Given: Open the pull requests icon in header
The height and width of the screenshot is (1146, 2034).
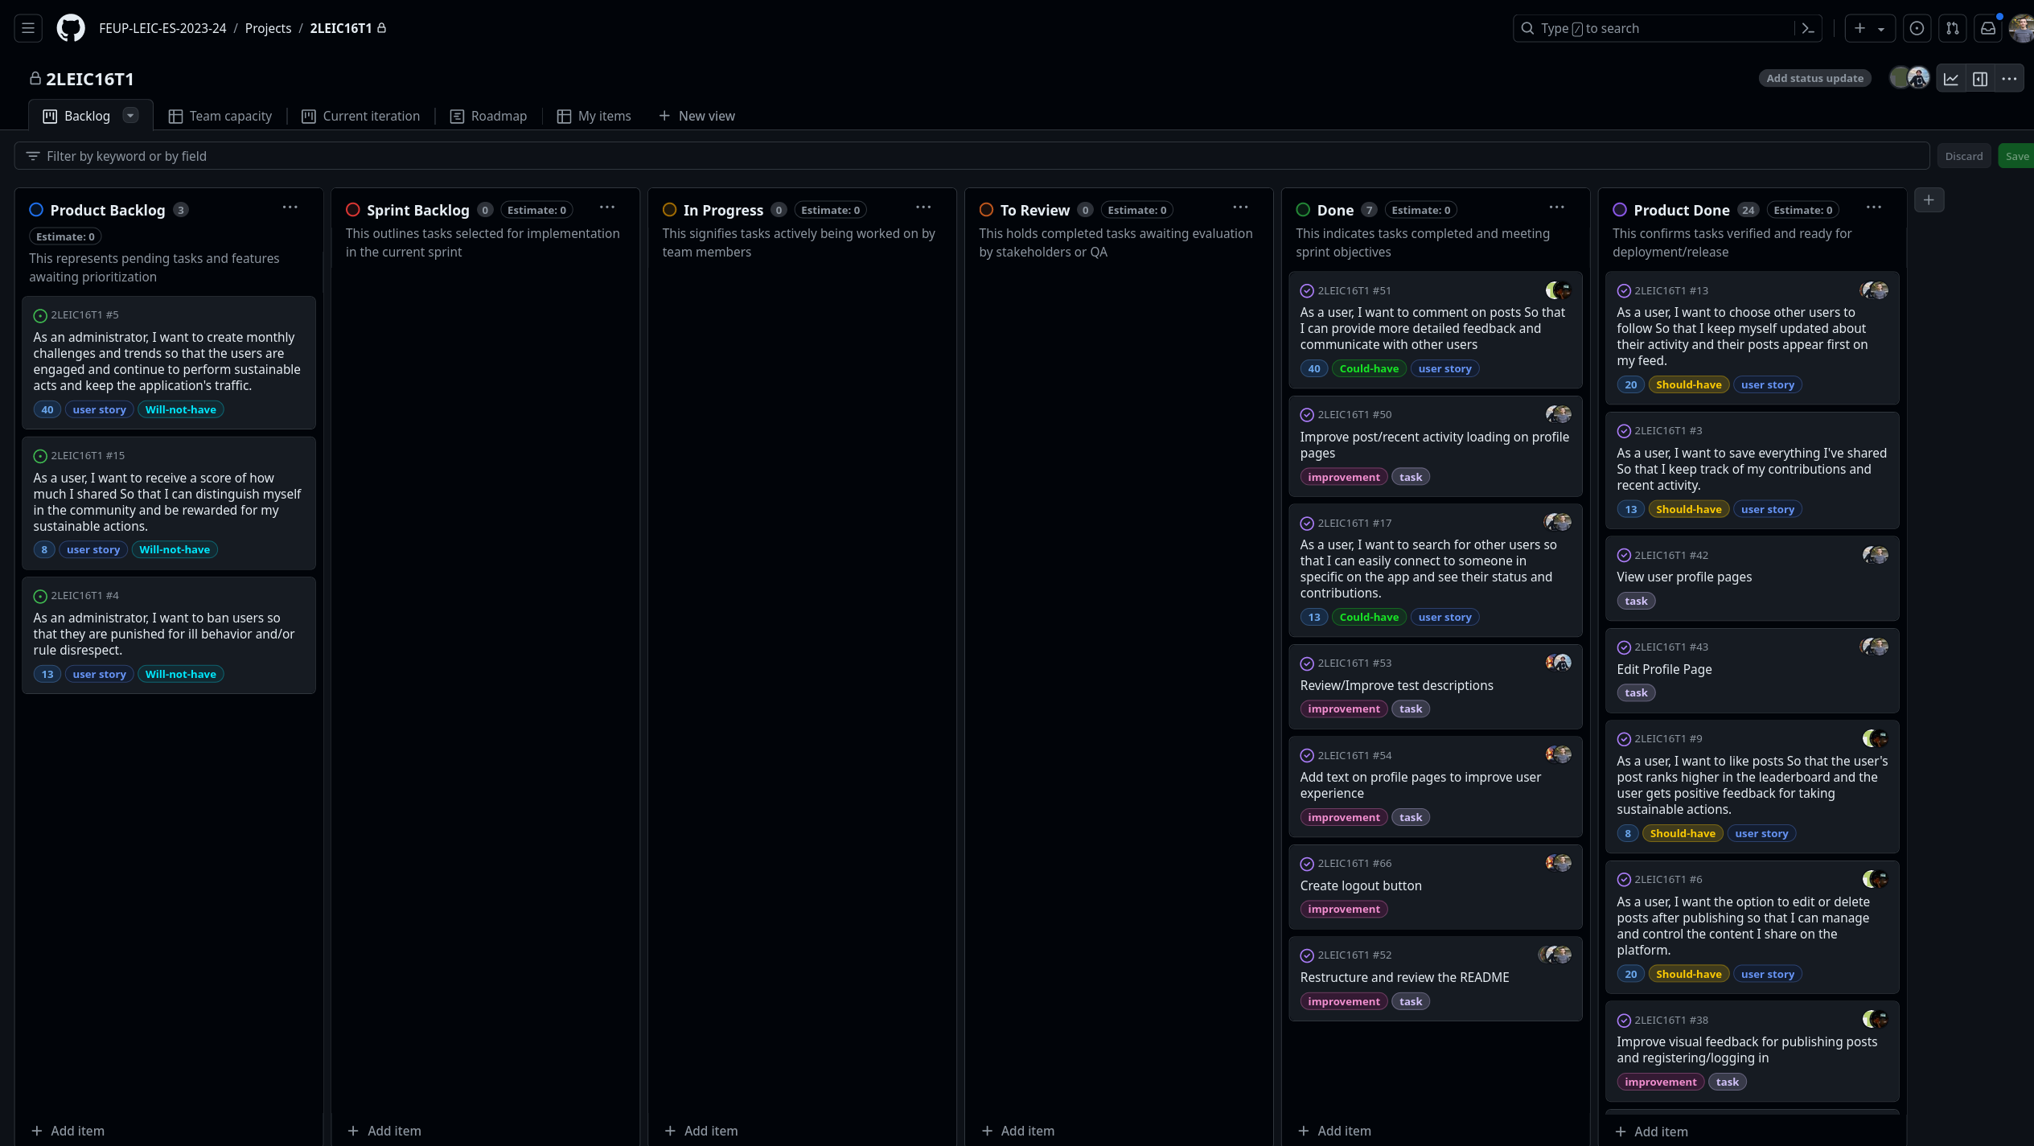Looking at the screenshot, I should (1953, 28).
